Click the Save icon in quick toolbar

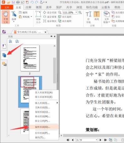coord(13,2)
